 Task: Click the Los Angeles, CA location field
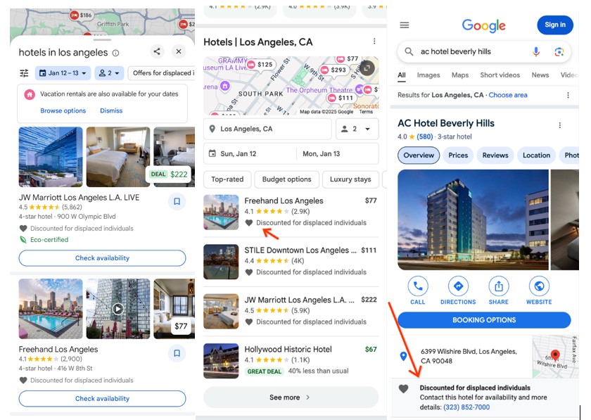pyautogui.click(x=267, y=129)
